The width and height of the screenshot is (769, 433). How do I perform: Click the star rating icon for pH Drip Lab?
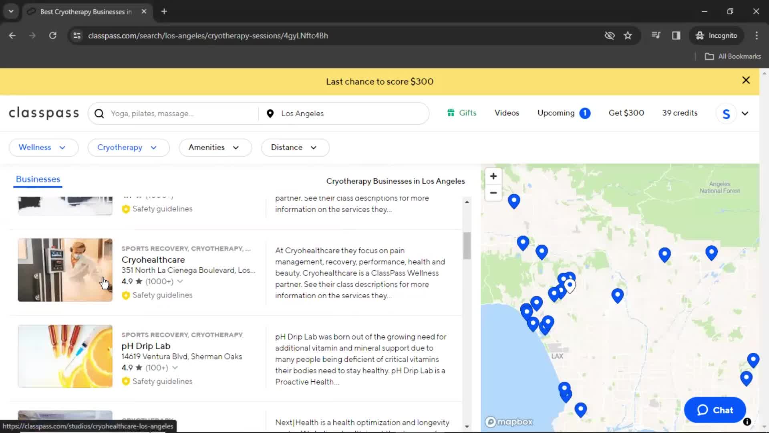tap(139, 368)
